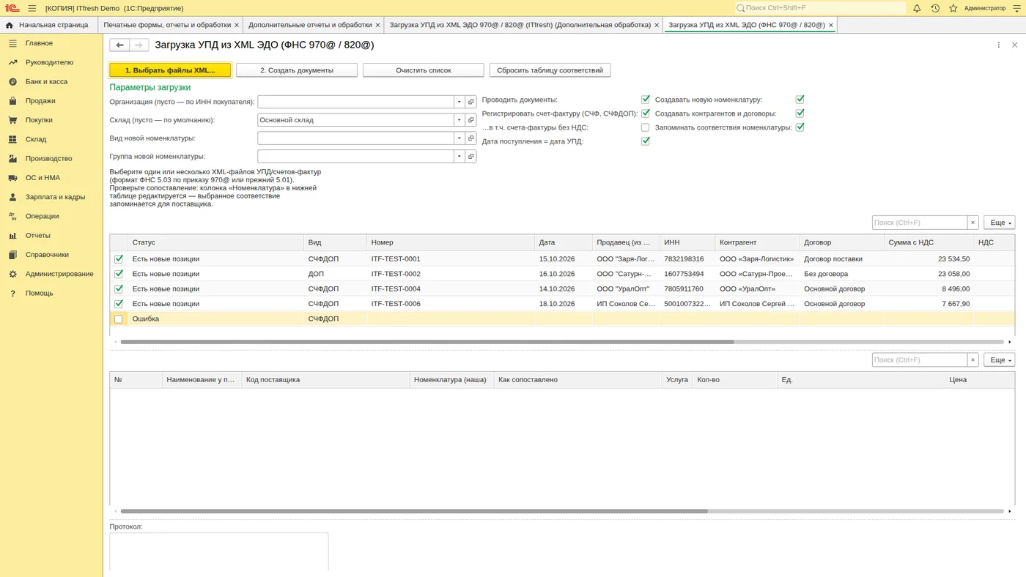Click Сбросить таблицу соответствий button

click(550, 70)
